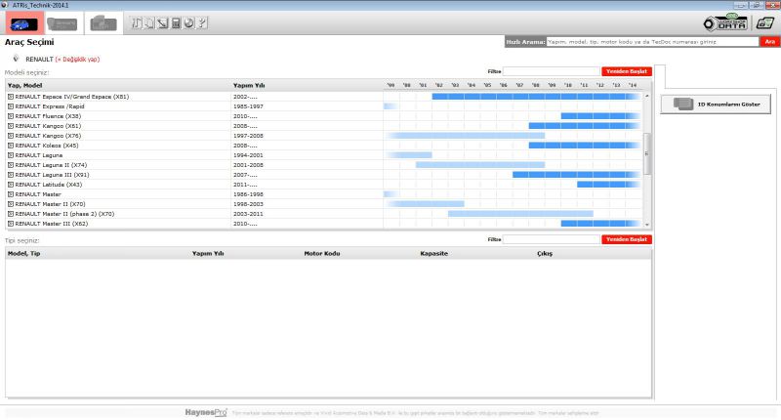Sort by the Model, Tip column header
Screen dimensions: 781x420
tap(23, 254)
